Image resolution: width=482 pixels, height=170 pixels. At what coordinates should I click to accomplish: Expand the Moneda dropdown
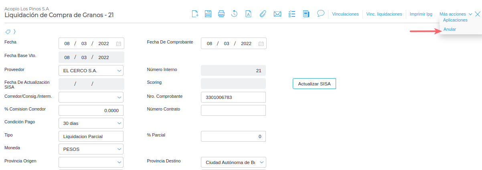point(119,149)
